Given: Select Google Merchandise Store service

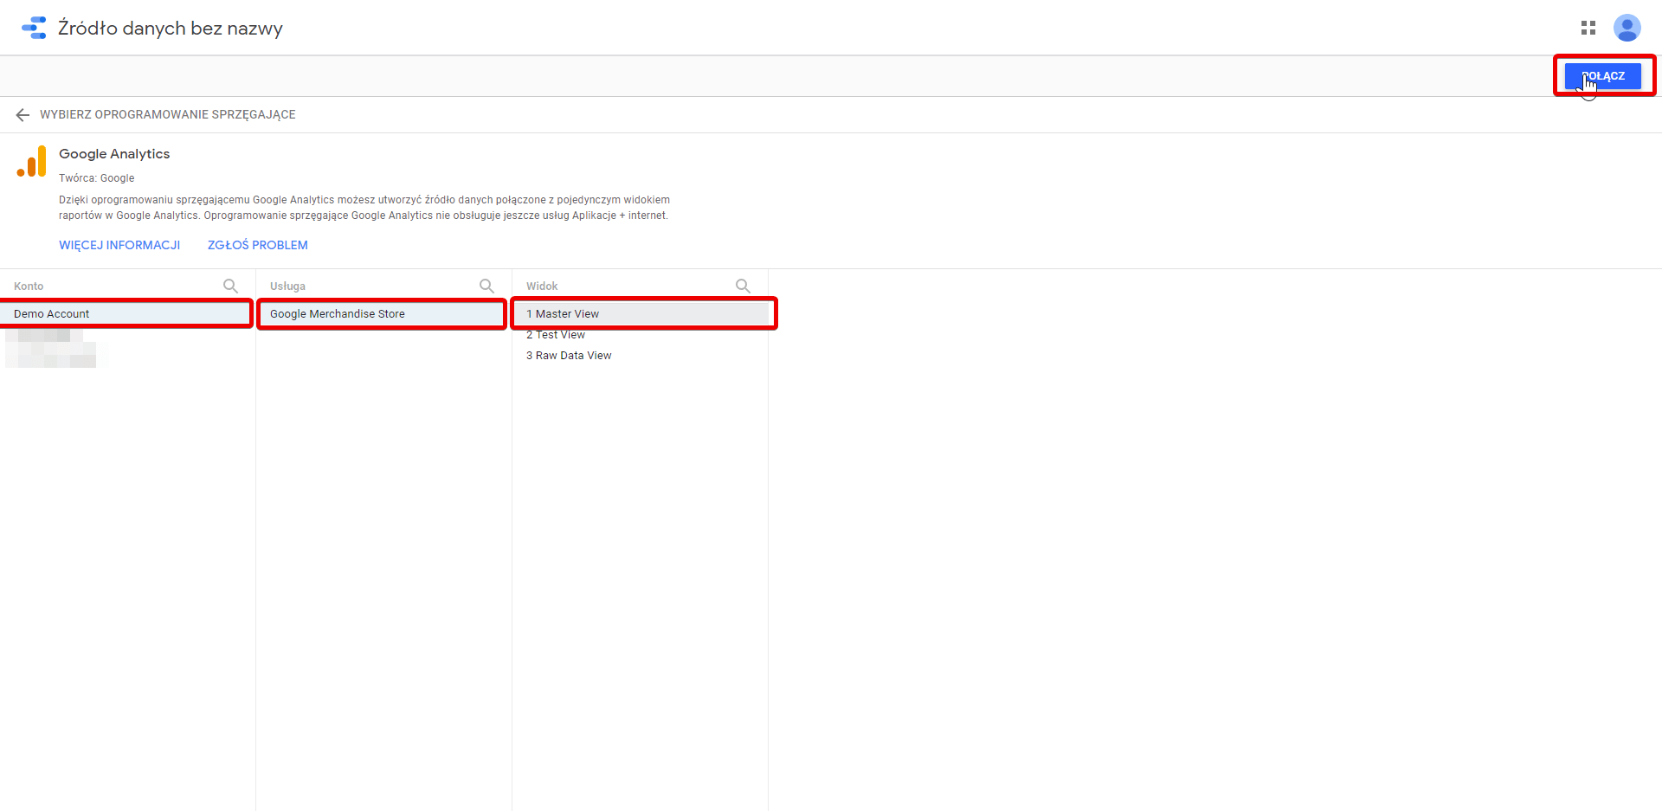Looking at the screenshot, I should coord(382,313).
